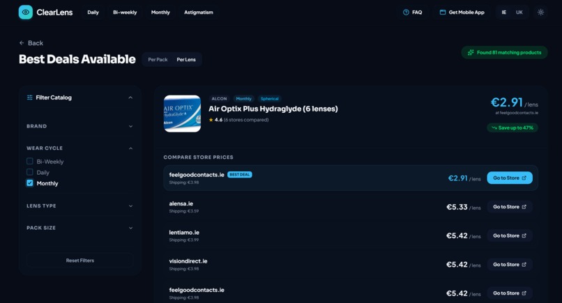Go to Store for visiondirect.ie
Screen dimensions: 562x303
pos(509,264)
